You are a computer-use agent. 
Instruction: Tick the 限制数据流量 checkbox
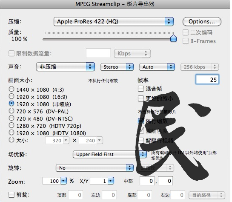(11, 53)
